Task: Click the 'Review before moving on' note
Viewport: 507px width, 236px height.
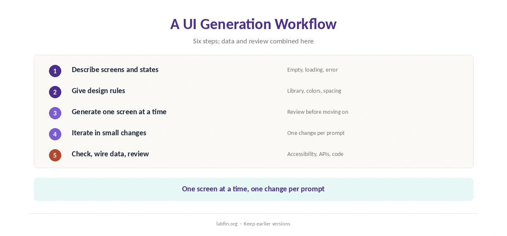Action: click(318, 112)
